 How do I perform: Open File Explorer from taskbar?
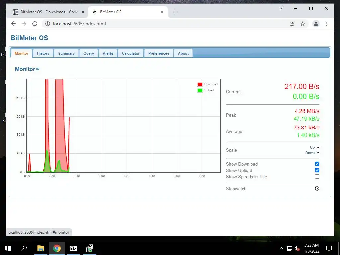tap(41, 248)
